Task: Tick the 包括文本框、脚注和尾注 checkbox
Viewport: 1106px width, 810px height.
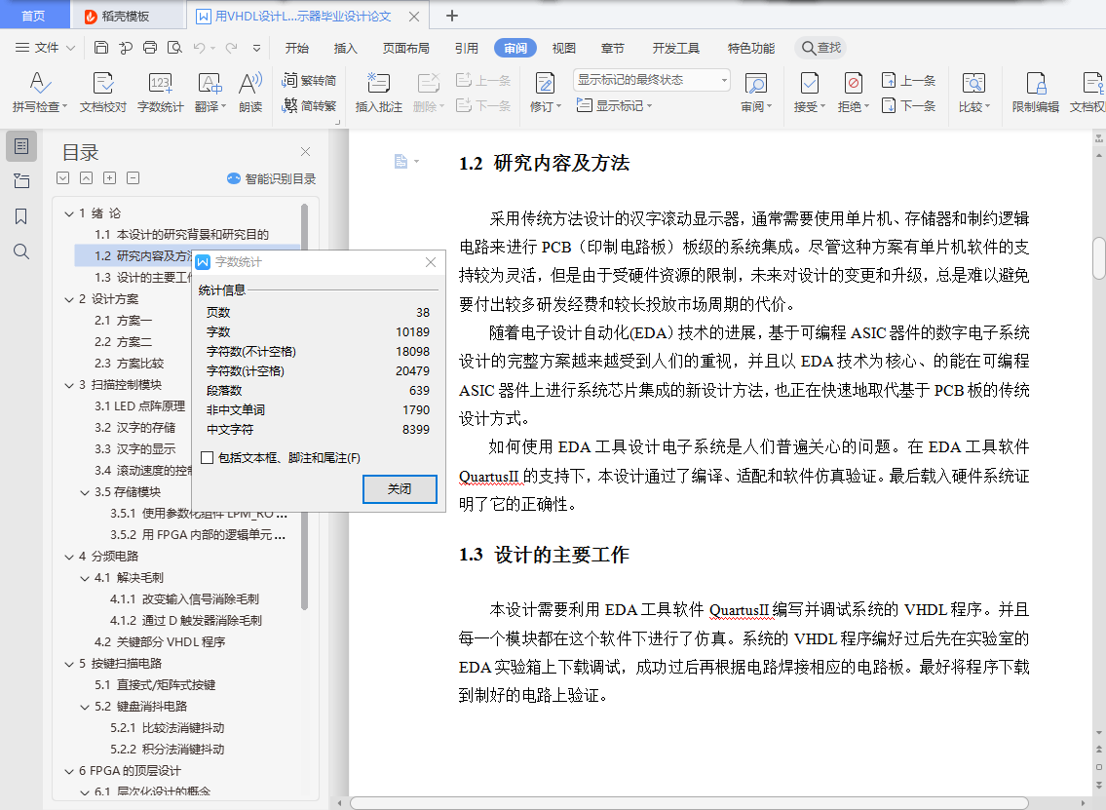Action: pyautogui.click(x=208, y=458)
